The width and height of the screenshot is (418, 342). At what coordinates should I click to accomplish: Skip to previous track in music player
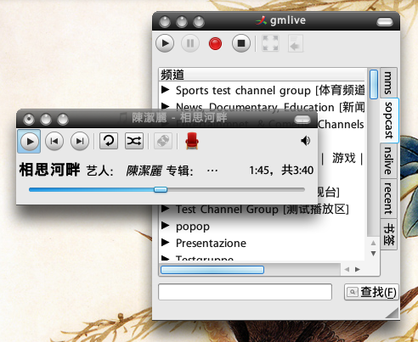click(x=54, y=141)
